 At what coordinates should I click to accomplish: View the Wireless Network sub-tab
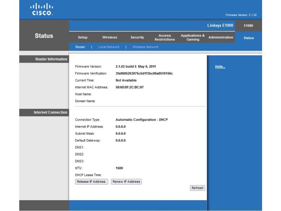pyautogui.click(x=145, y=47)
